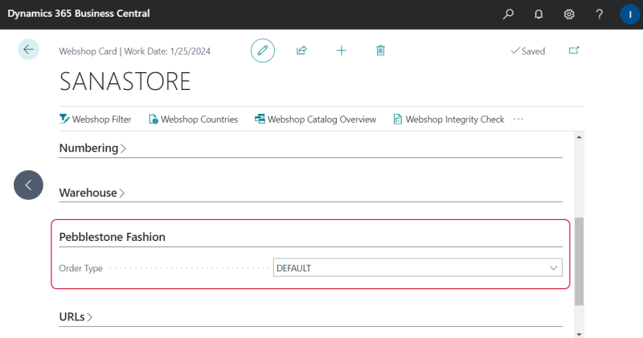Click previous record round arrow button
The height and width of the screenshot is (338, 643).
[28, 185]
